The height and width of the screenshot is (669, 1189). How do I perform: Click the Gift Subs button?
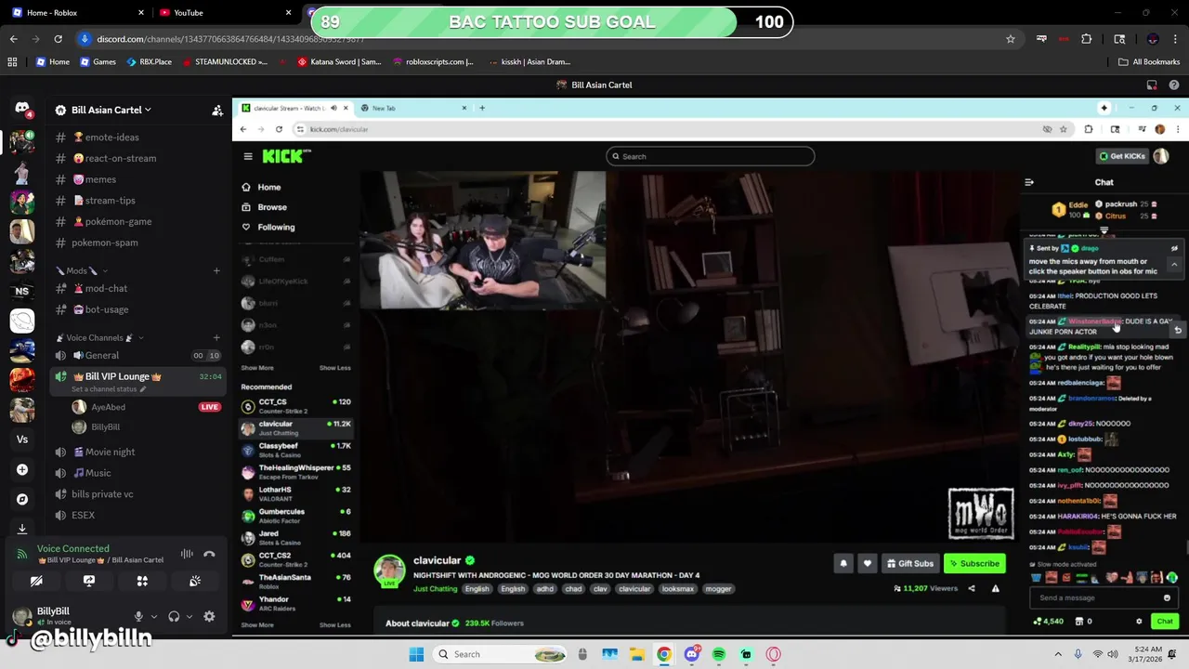click(x=909, y=563)
